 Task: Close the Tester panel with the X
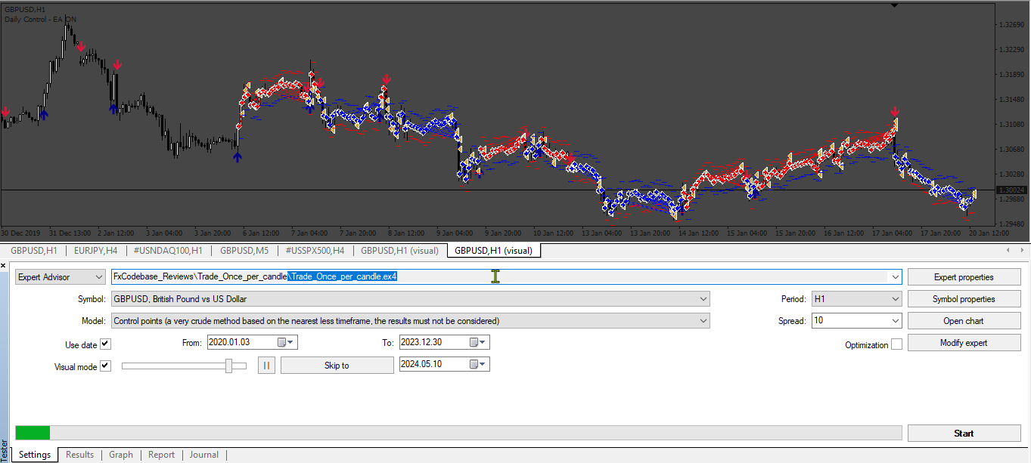pyautogui.click(x=4, y=267)
